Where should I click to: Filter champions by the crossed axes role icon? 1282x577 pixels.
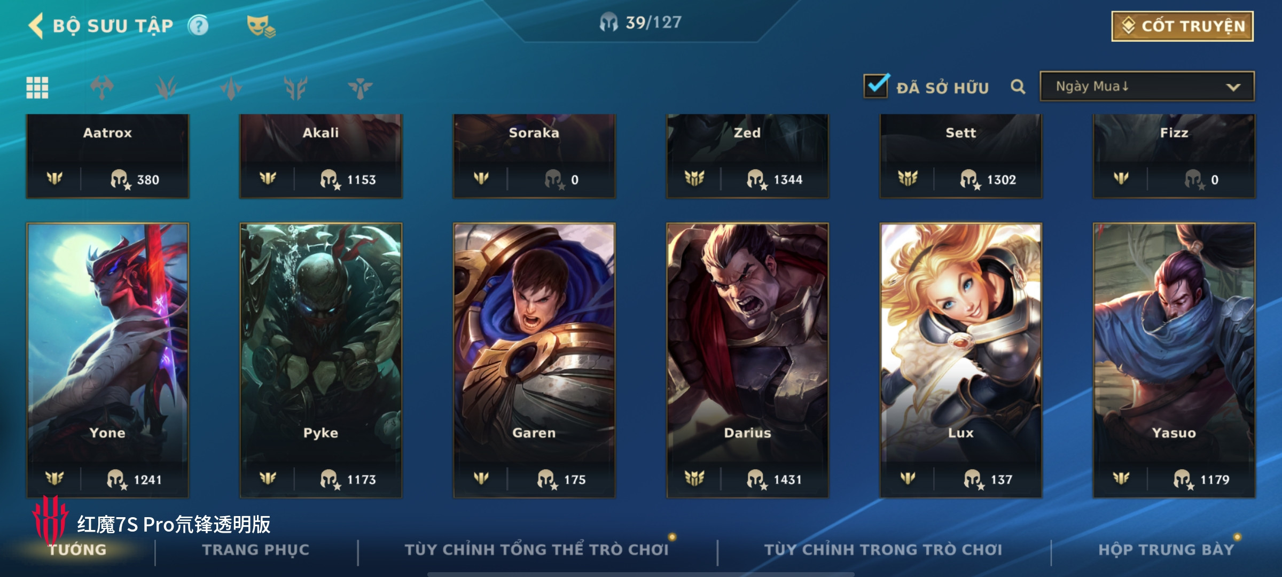click(102, 88)
